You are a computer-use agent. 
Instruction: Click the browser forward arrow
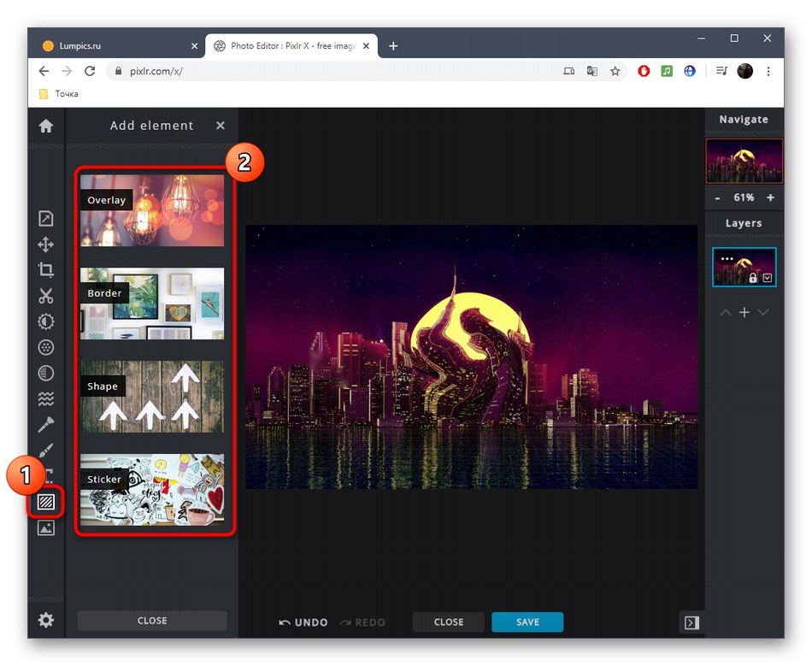(67, 71)
